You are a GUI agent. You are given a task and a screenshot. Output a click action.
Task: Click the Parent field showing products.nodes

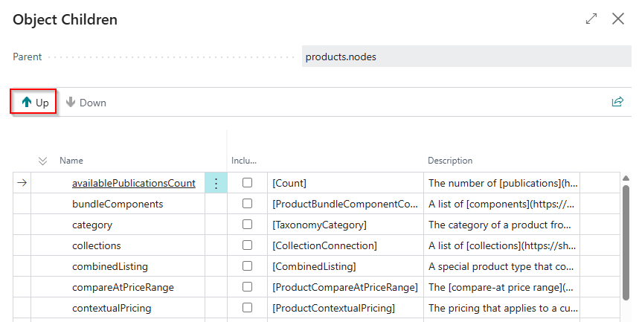coord(466,57)
